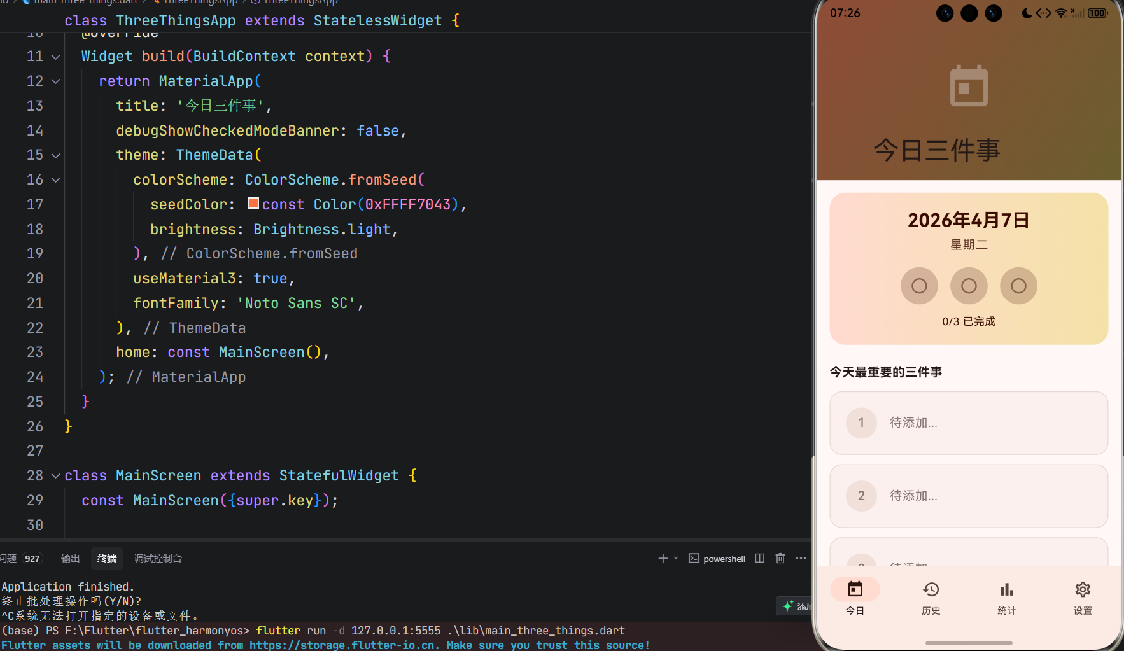Image resolution: width=1124 pixels, height=651 pixels.
Task: Tap the moon do-not-disturb icon in status bar
Action: (x=1027, y=13)
